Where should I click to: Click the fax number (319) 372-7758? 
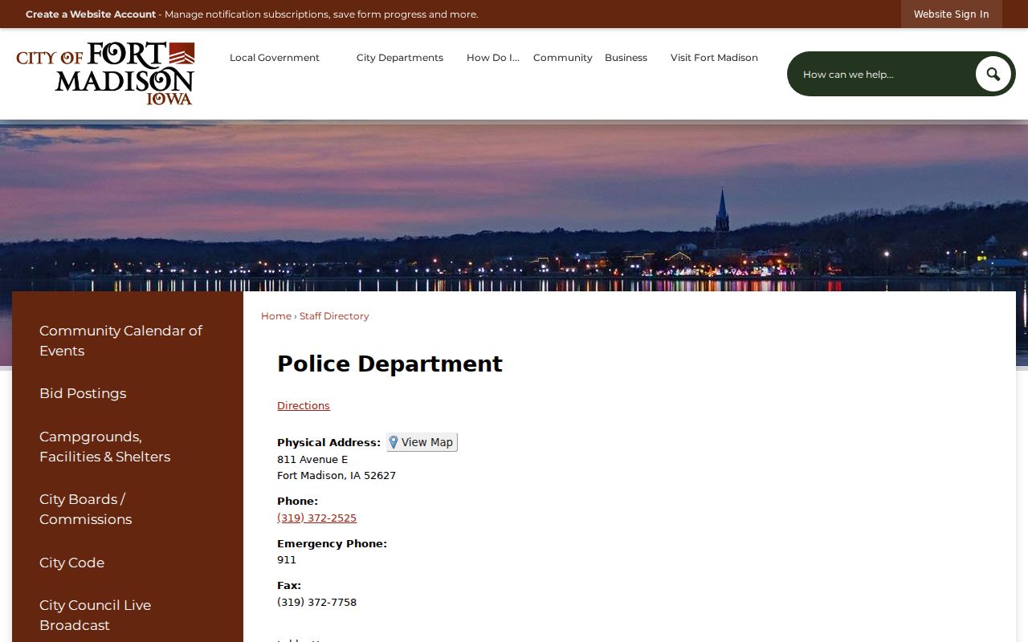pos(316,603)
